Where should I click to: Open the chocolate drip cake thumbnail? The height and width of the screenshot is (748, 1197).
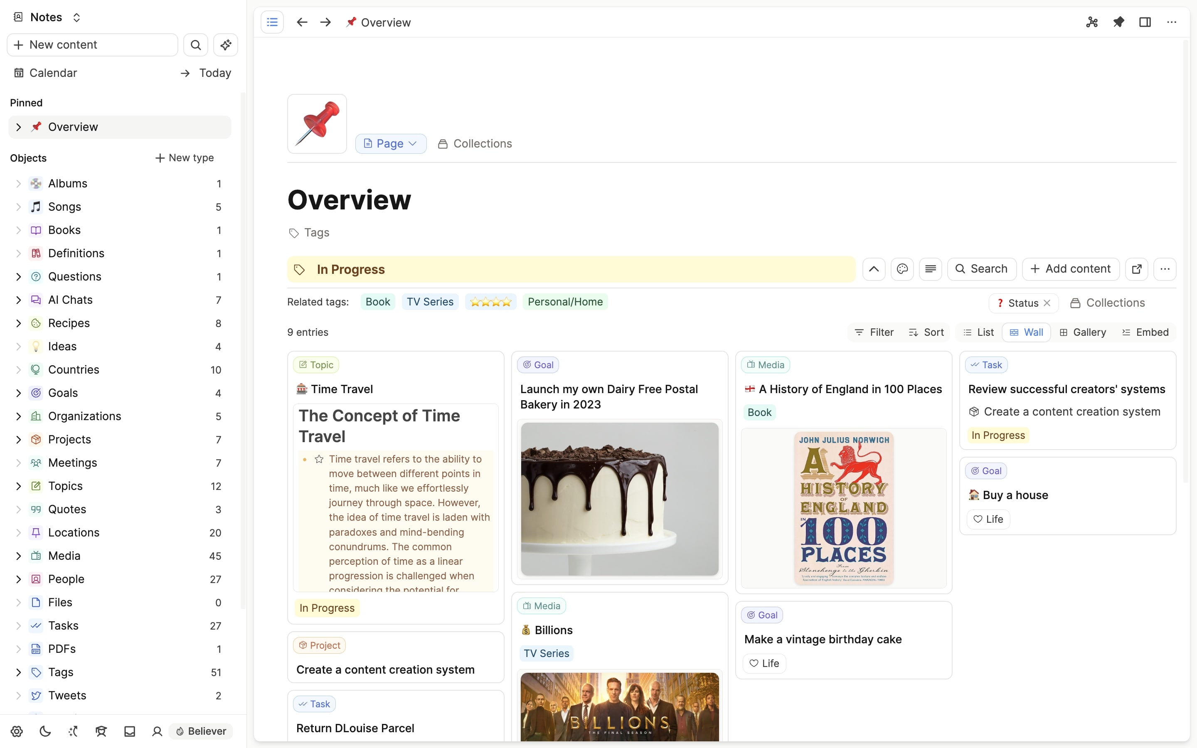pos(619,499)
